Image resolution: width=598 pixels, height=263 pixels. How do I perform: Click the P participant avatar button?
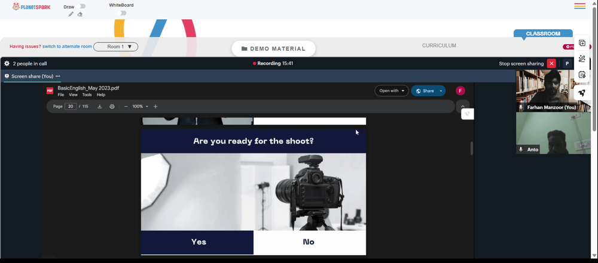[x=567, y=64]
